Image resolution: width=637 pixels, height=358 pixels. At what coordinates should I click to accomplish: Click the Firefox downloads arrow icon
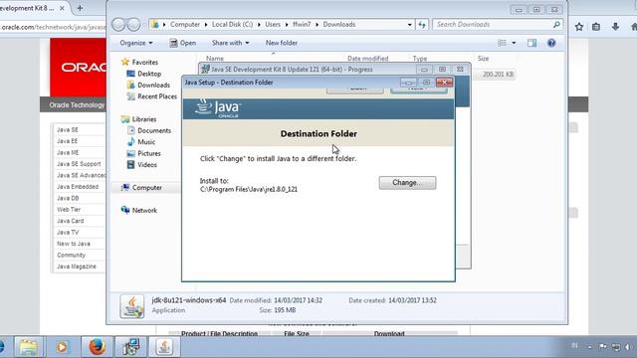click(x=615, y=27)
